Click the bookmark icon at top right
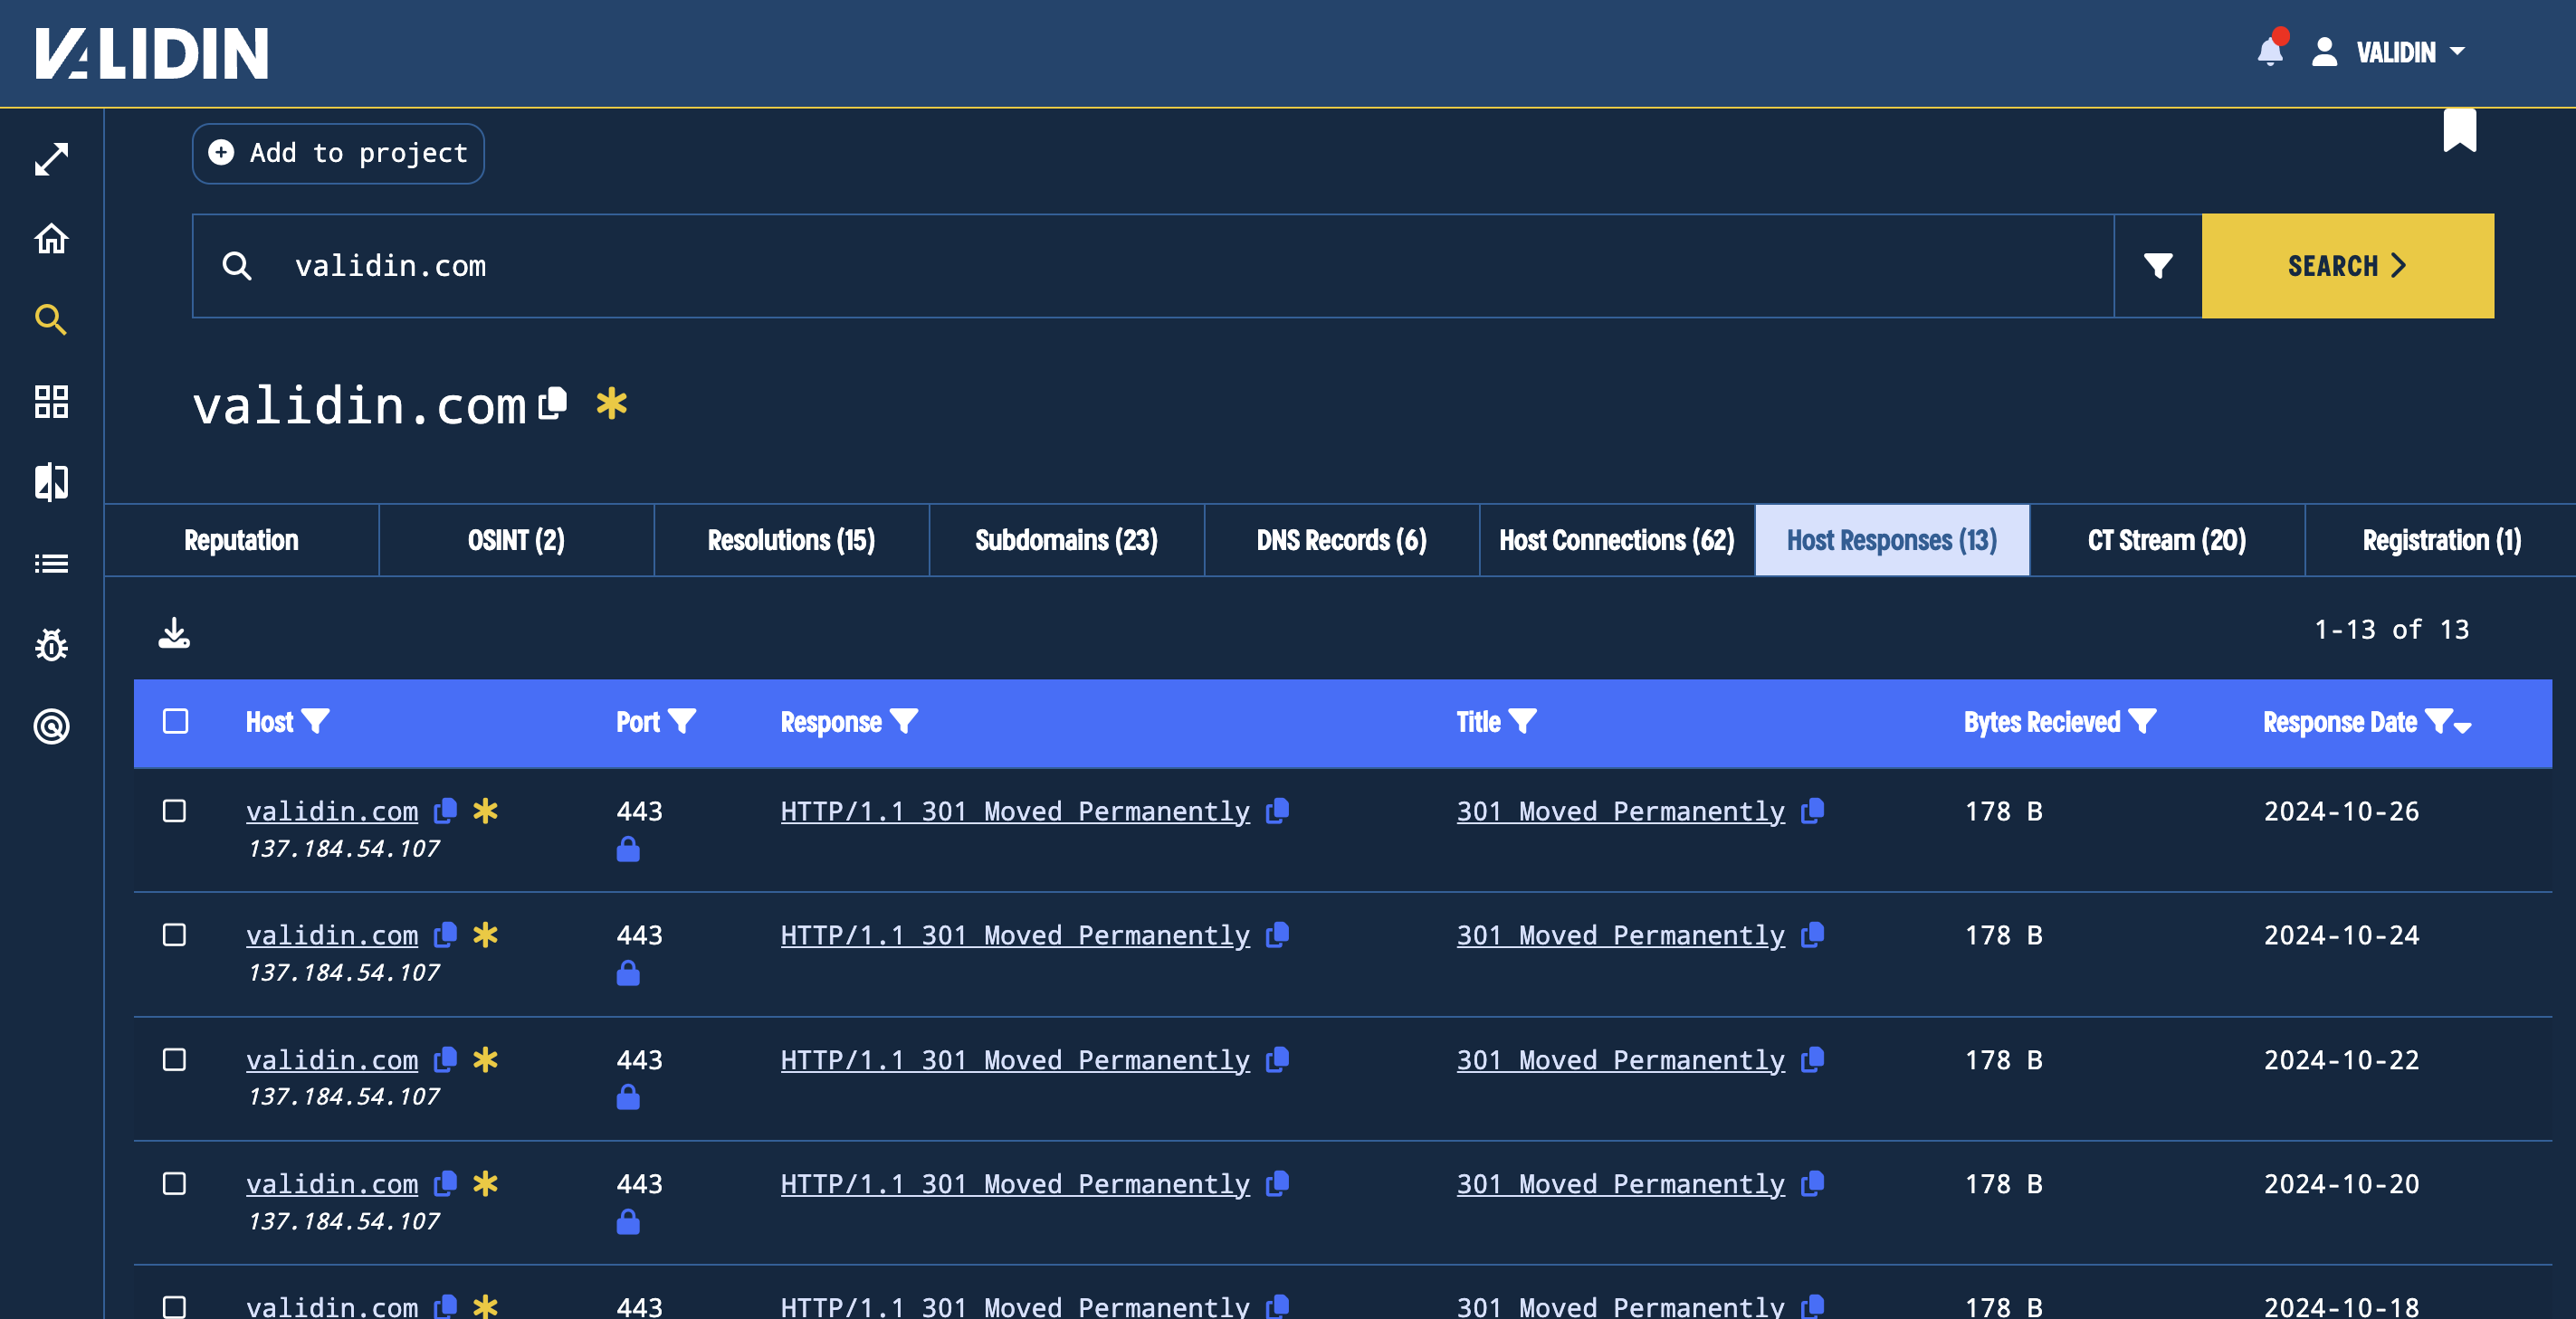This screenshot has height=1319, width=2576. pos(2459,130)
